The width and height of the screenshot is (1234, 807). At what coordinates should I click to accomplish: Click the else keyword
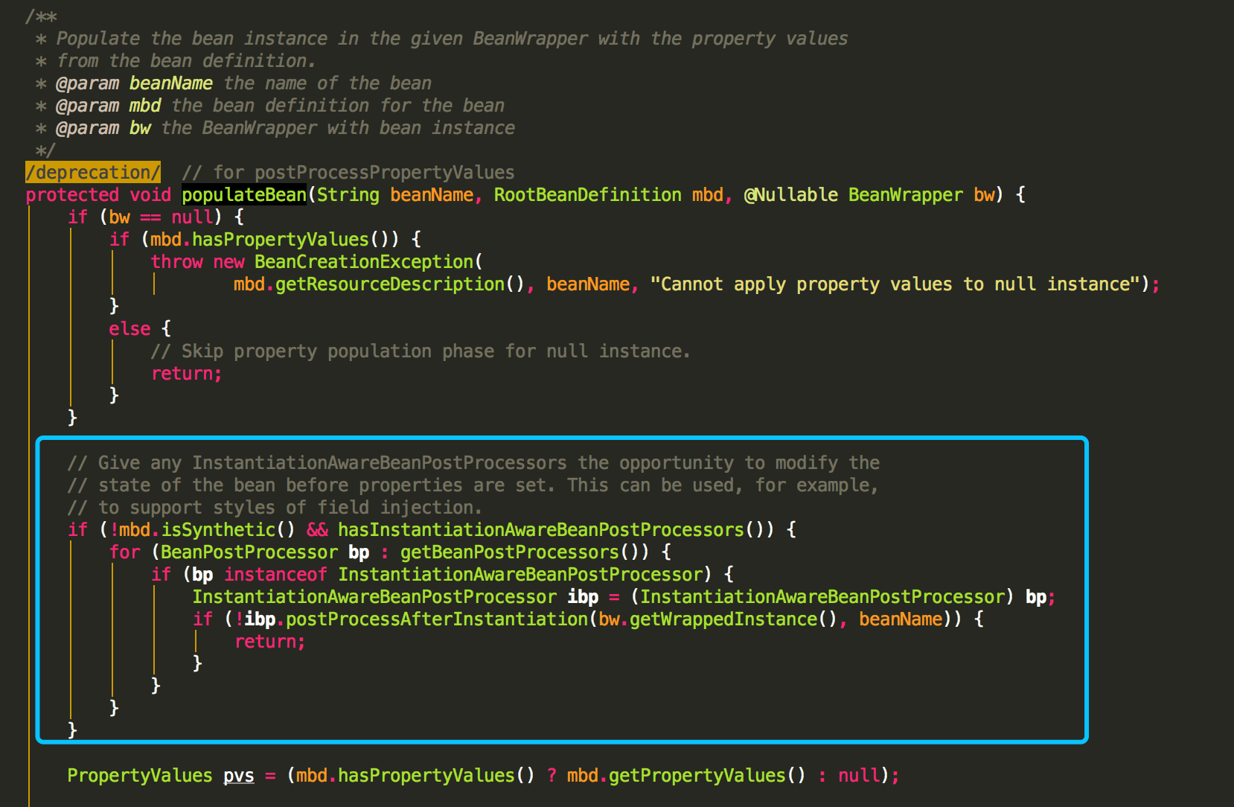point(130,329)
